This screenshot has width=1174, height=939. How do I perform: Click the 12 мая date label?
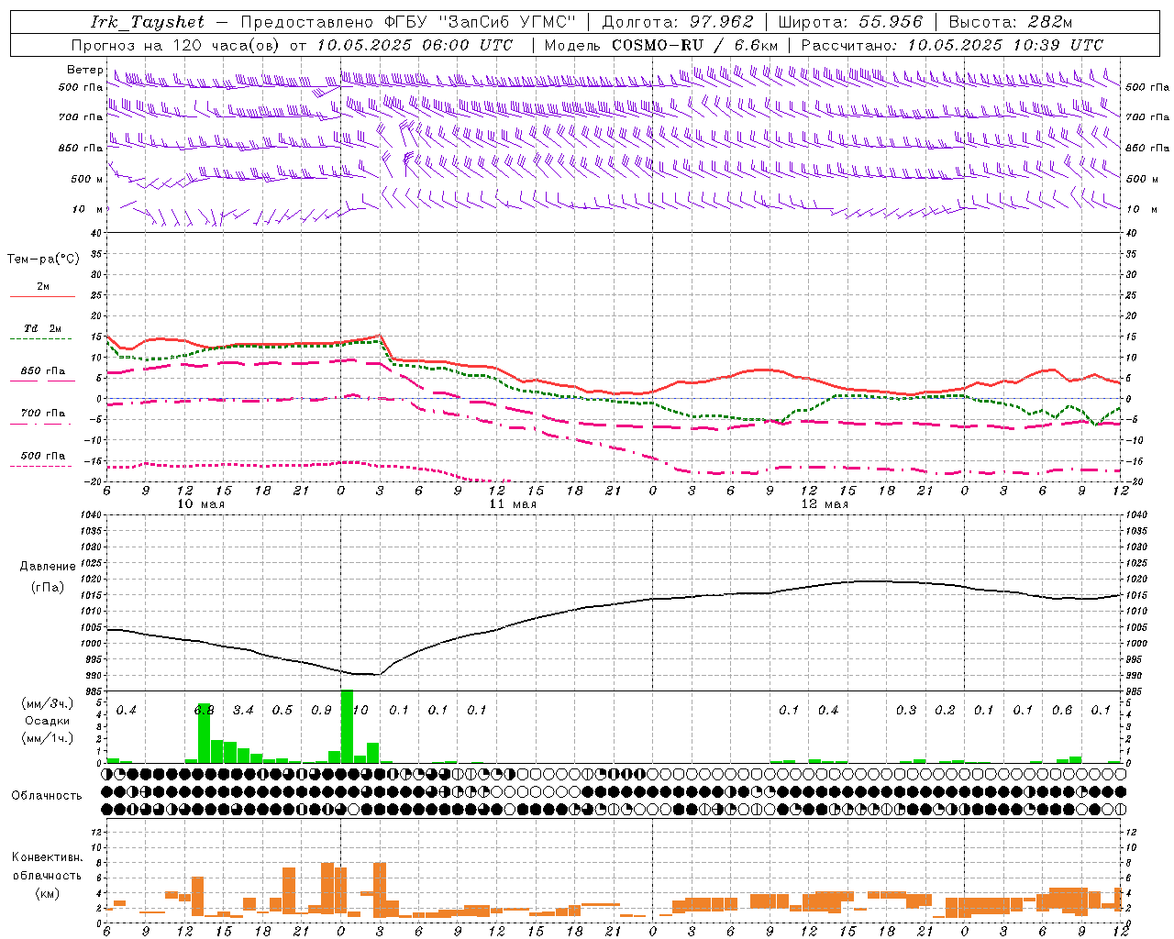(825, 504)
